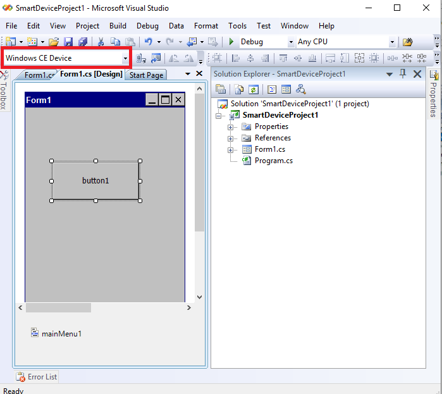The height and width of the screenshot is (394, 442).
Task: Click the Save All icon
Action: point(83,42)
